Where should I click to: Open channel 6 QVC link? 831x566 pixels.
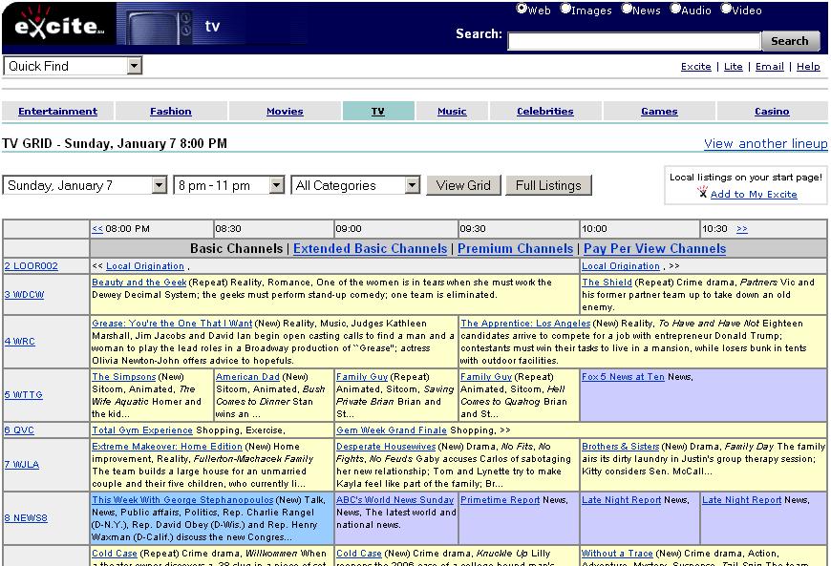pos(19,430)
